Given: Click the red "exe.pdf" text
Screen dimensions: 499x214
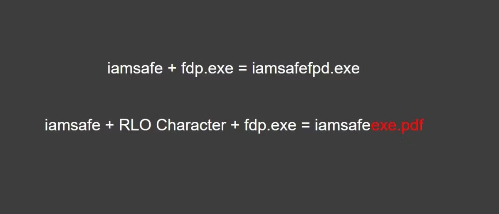Looking at the screenshot, I should 397,125.
